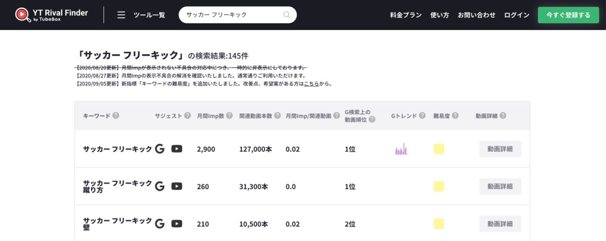Click the 31,300本 value
The width and height of the screenshot is (606, 241).
(254, 187)
